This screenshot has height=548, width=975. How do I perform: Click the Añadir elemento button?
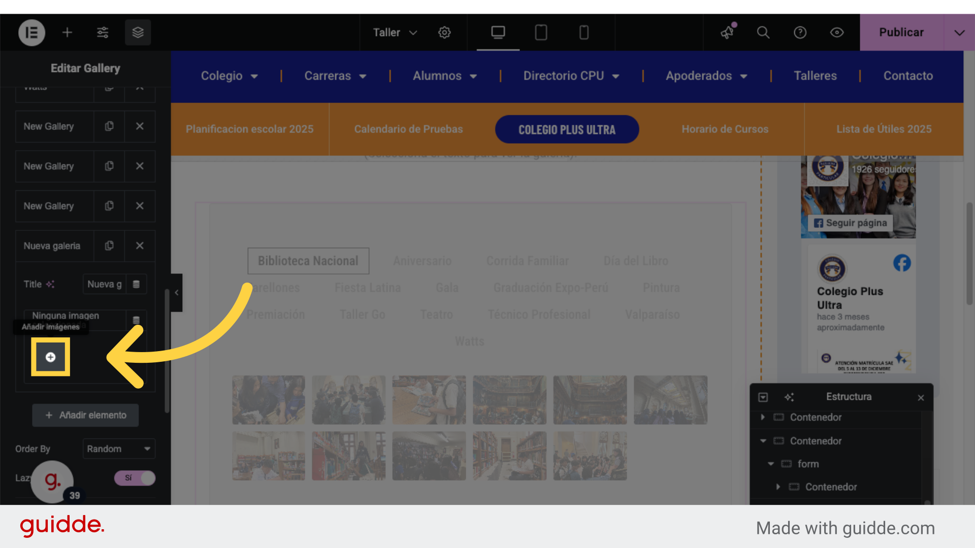pyautogui.click(x=85, y=415)
